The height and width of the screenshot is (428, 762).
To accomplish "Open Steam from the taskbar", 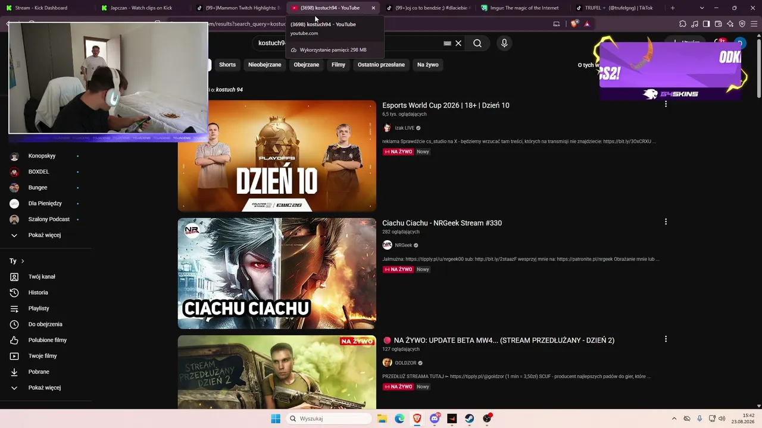I will [x=470, y=418].
